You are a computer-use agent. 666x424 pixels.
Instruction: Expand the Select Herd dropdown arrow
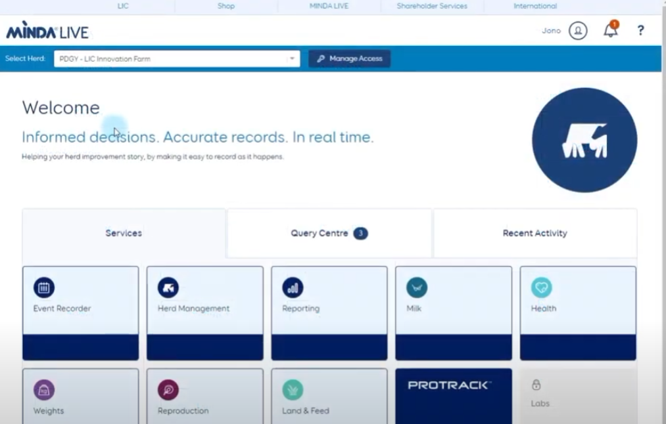(292, 58)
